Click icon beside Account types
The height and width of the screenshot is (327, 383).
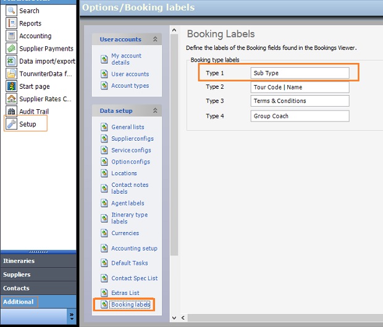pyautogui.click(x=104, y=85)
